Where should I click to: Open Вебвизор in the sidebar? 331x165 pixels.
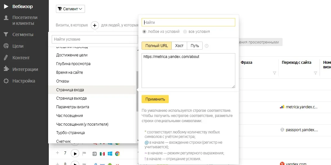(23, 6)
